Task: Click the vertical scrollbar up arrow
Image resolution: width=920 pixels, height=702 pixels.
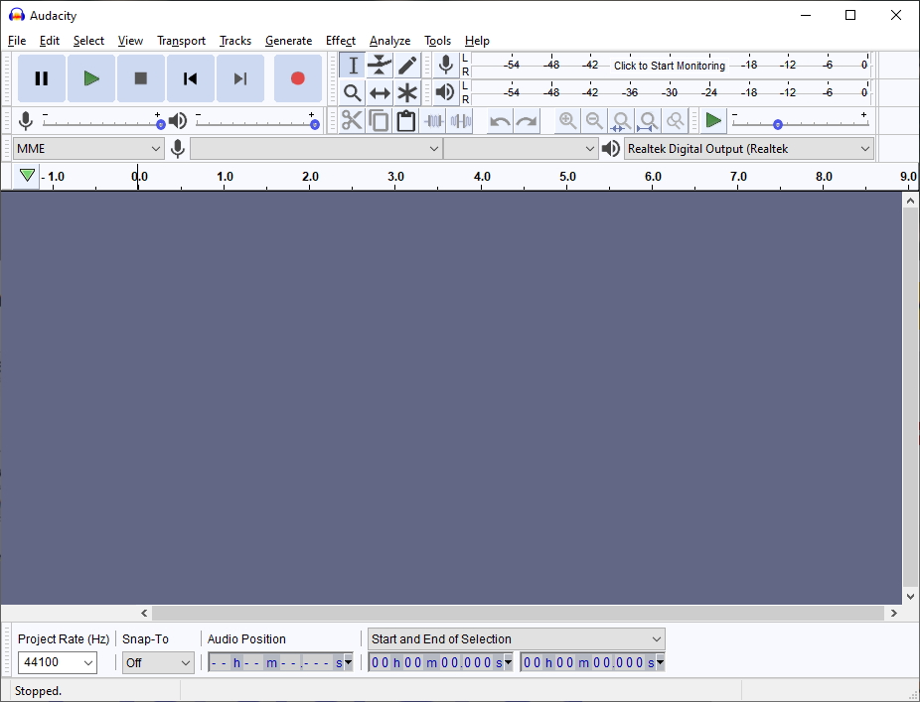Action: (911, 201)
